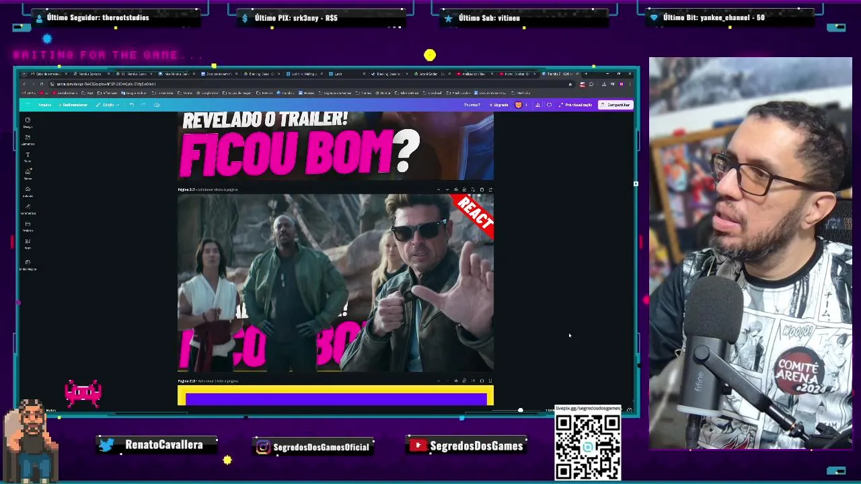Adjust the Canva zoom slider handle
Image resolution: width=861 pixels, height=484 pixels.
520,409
